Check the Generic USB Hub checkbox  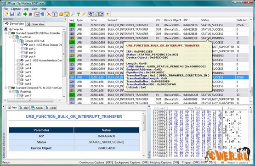point(18,41)
